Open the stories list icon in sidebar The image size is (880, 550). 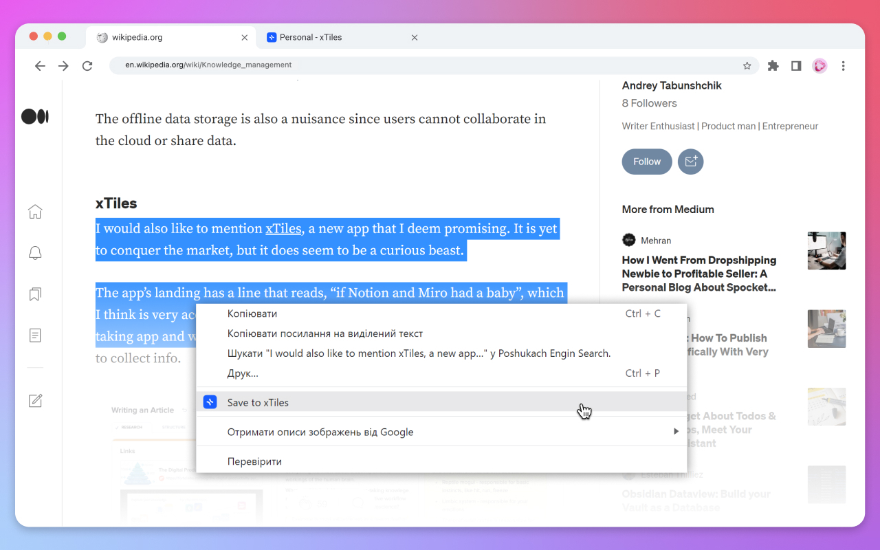pos(34,335)
